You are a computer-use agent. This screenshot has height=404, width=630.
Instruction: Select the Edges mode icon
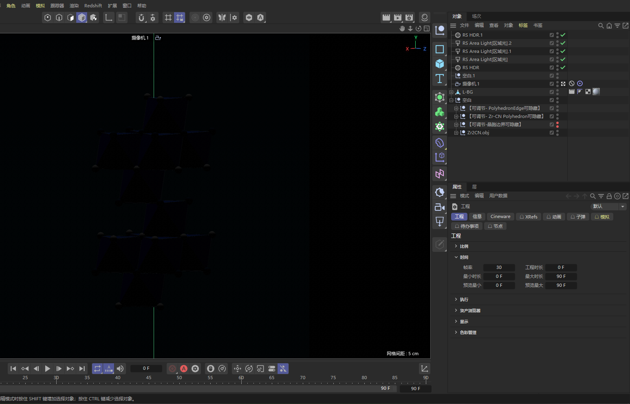tap(59, 17)
